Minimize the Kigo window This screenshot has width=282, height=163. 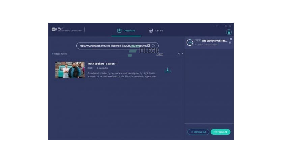click(x=221, y=26)
